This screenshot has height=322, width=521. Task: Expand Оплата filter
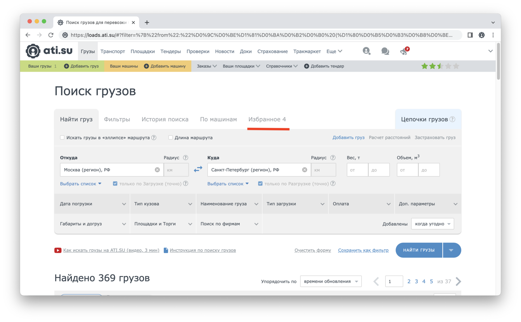pyautogui.click(x=361, y=204)
